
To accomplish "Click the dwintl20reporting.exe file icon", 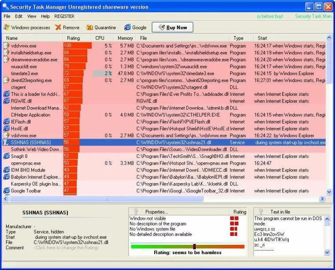I will (7, 80).
